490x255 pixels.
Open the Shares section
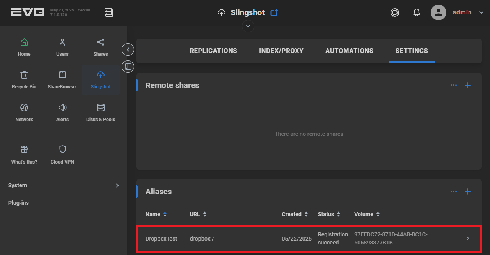101,47
